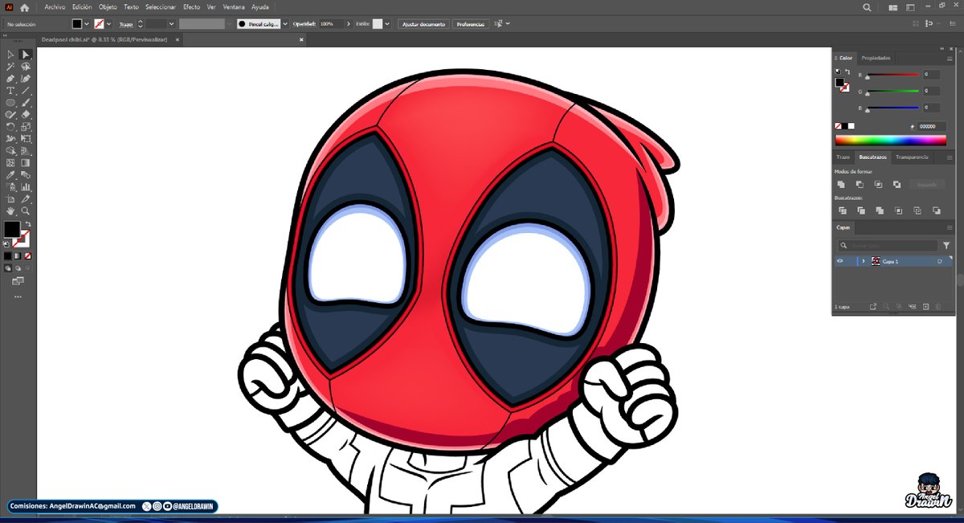Open the Efecto menu
The width and height of the screenshot is (964, 523).
point(191,6)
